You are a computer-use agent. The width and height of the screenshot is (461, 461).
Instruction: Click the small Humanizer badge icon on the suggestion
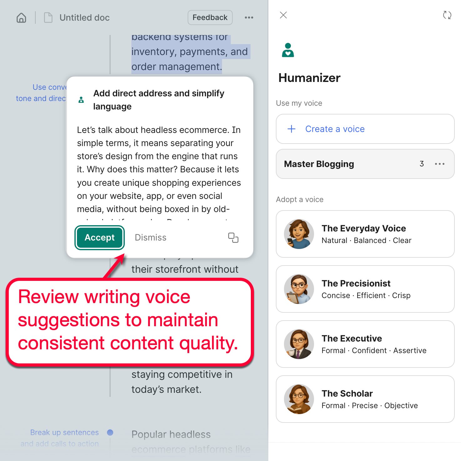click(81, 100)
